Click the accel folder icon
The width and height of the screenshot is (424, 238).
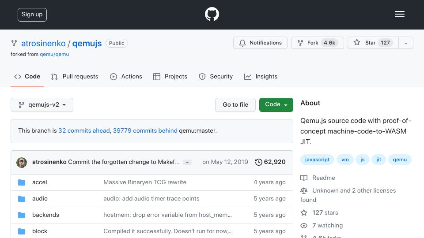[22, 182]
